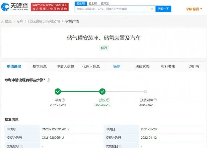The width and height of the screenshot is (207, 148).
Task: Click the 有效 status badge
Action: click(104, 48)
